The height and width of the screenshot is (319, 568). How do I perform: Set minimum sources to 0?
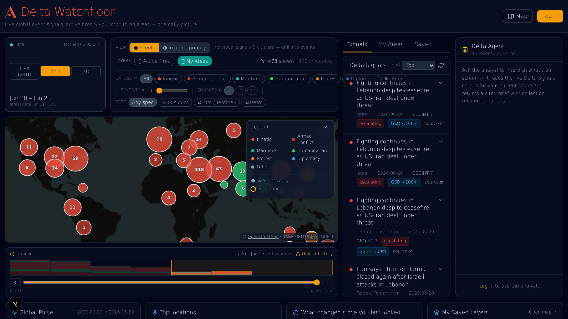pos(229,91)
